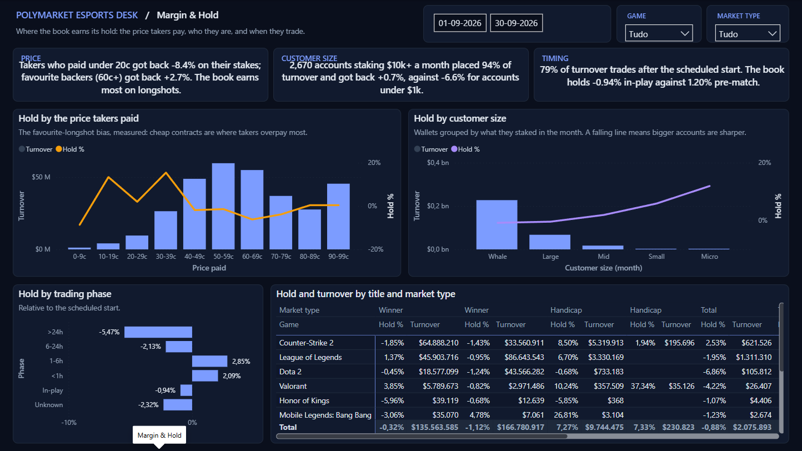Click the $135.563.585 total turnover cell
Image resolution: width=802 pixels, height=451 pixels.
435,427
